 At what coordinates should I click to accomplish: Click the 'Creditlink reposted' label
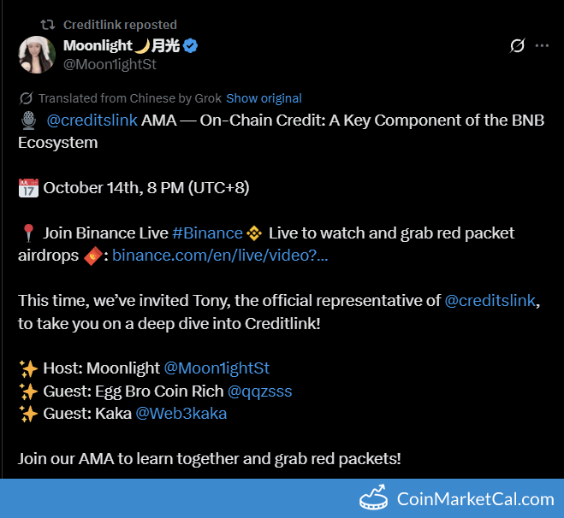(x=120, y=25)
